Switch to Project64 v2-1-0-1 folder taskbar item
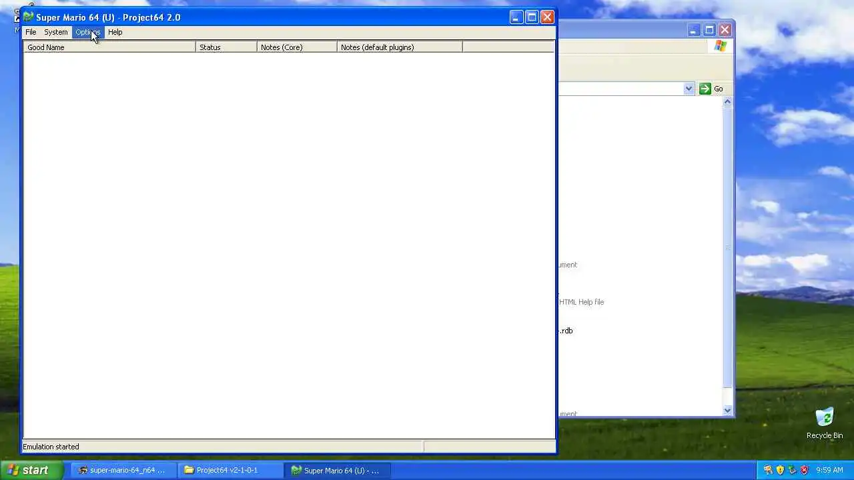This screenshot has height=480, width=854. point(229,470)
